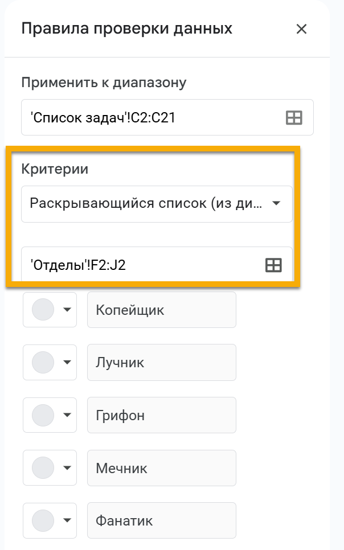Image resolution: width=344 pixels, height=550 pixels.
Task: Open the Раскрывающийся список criteria dropdown
Action: point(157,204)
